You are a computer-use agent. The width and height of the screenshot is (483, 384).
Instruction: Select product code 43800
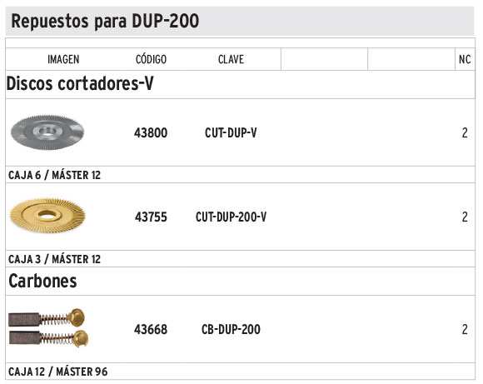pyautogui.click(x=151, y=132)
